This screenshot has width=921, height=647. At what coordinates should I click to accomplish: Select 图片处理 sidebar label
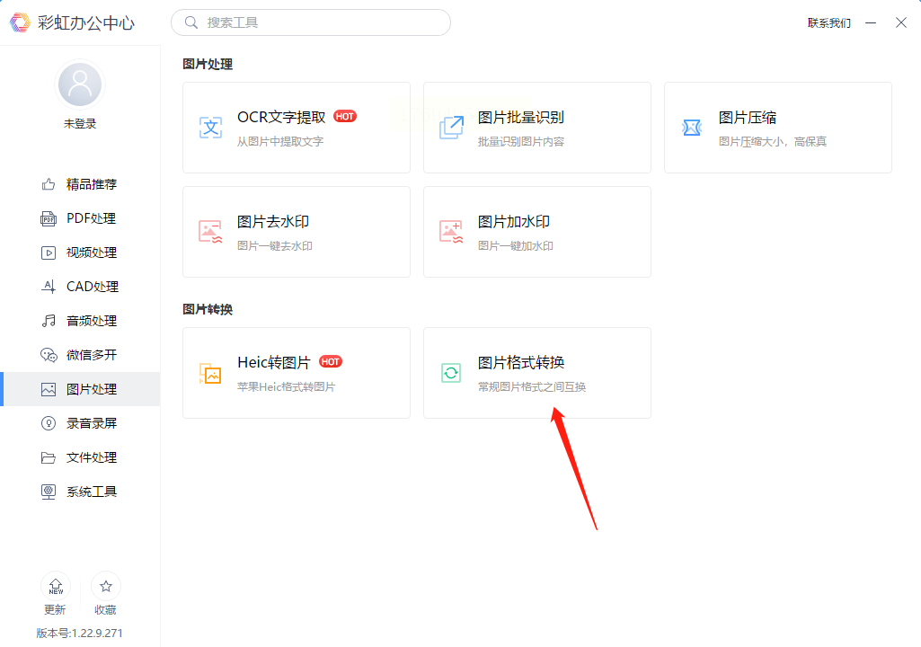click(x=92, y=389)
